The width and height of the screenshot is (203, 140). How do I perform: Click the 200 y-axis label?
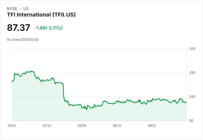tap(192, 49)
